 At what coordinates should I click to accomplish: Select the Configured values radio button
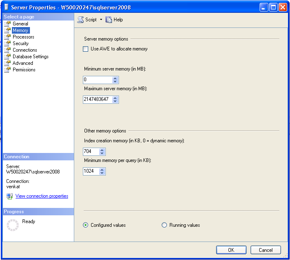[x=85, y=225]
